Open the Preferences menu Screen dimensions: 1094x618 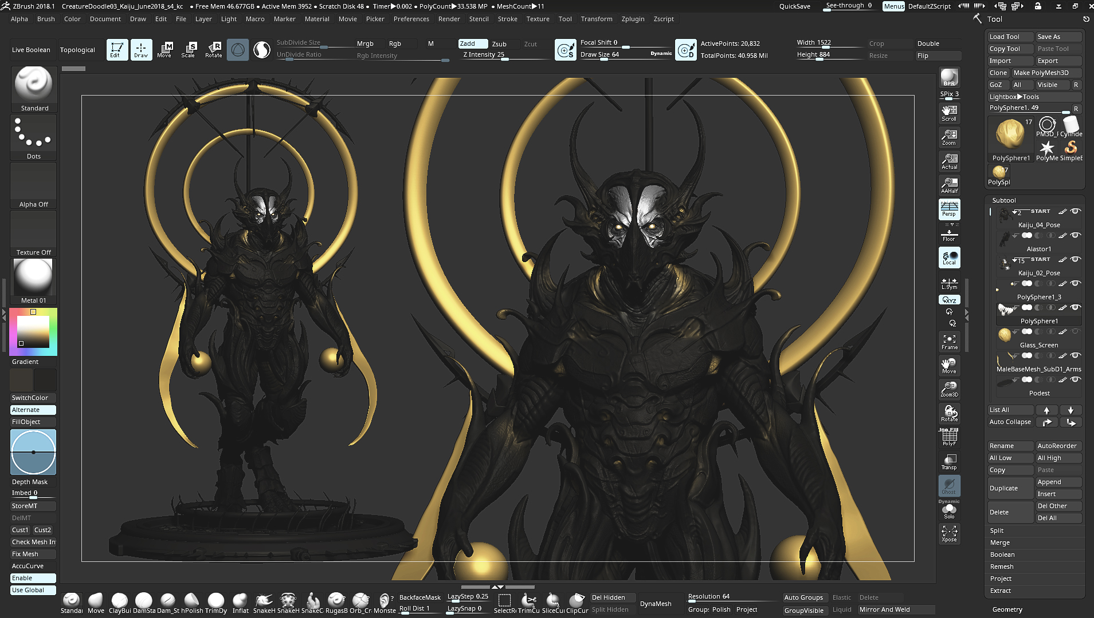coord(411,19)
